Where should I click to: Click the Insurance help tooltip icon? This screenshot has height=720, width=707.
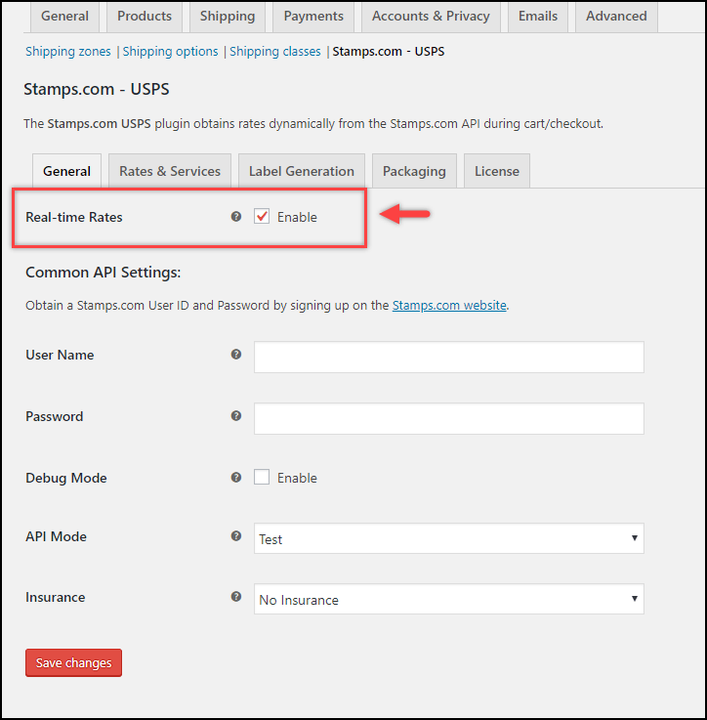[236, 597]
